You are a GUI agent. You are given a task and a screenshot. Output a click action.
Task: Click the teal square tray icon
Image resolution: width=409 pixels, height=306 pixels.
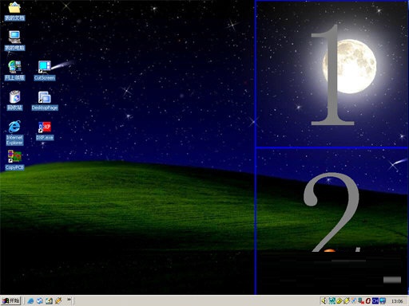(x=332, y=301)
